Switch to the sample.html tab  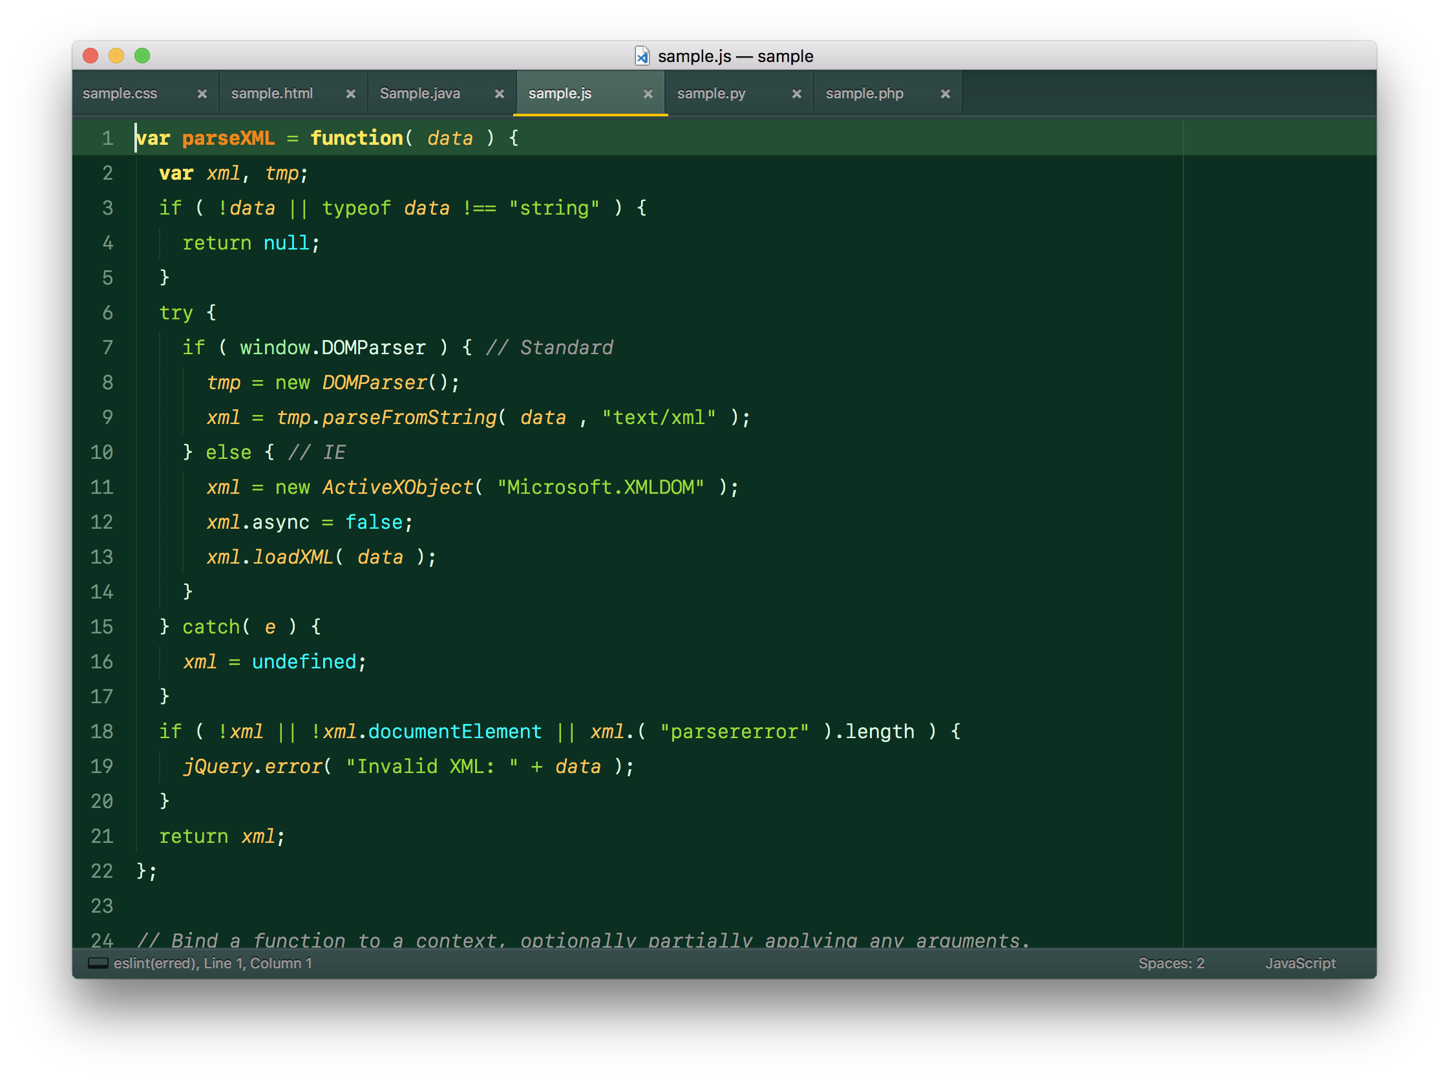click(x=271, y=94)
